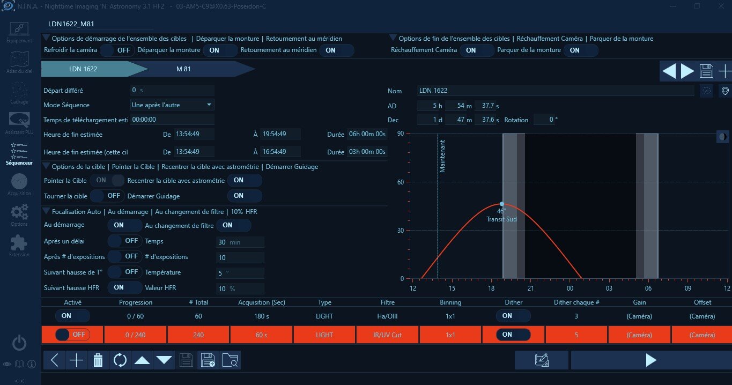This screenshot has width=732, height=385.
Task: Start the sequence with play button
Action: pos(651,360)
